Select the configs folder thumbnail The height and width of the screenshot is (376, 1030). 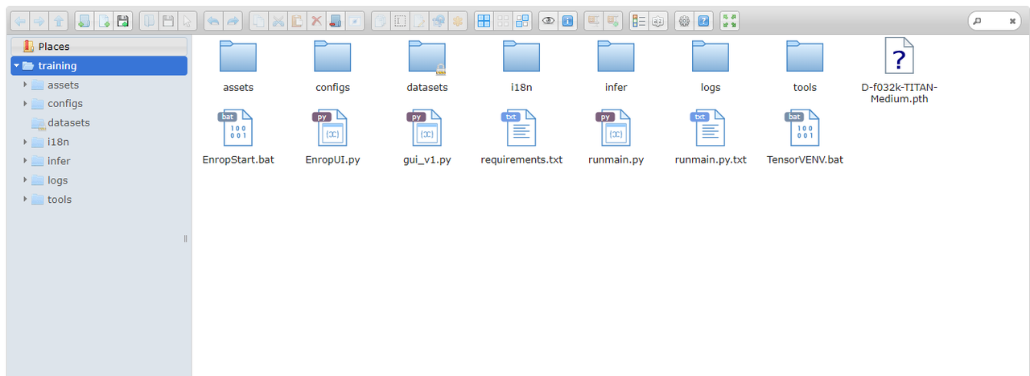(x=332, y=56)
